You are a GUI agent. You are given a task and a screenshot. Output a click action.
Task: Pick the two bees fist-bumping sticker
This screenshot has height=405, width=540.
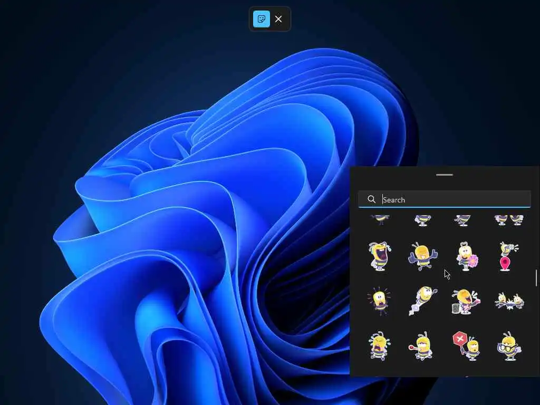point(509,301)
